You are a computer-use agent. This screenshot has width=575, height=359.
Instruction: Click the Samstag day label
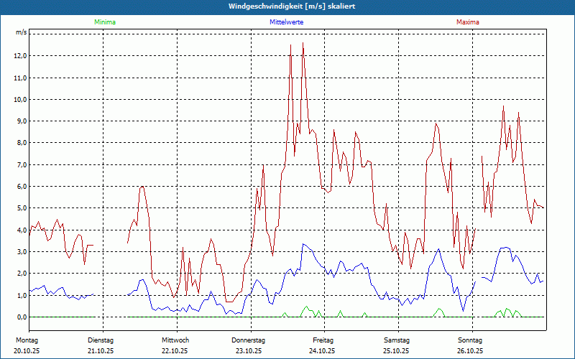click(397, 340)
